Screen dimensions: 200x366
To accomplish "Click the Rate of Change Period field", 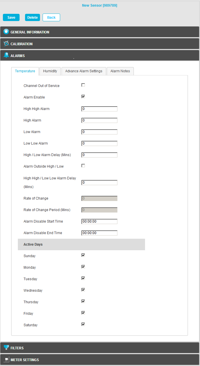I will click(99, 210).
